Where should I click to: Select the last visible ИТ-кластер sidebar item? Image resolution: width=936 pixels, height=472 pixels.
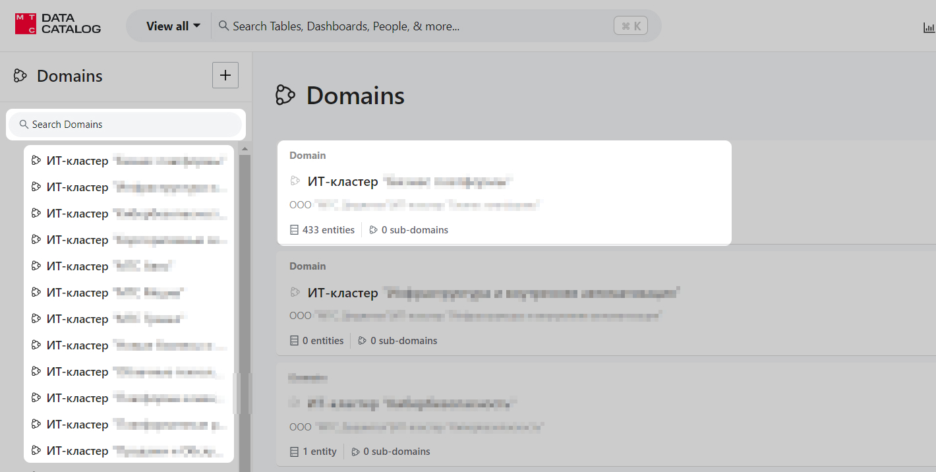tap(129, 451)
